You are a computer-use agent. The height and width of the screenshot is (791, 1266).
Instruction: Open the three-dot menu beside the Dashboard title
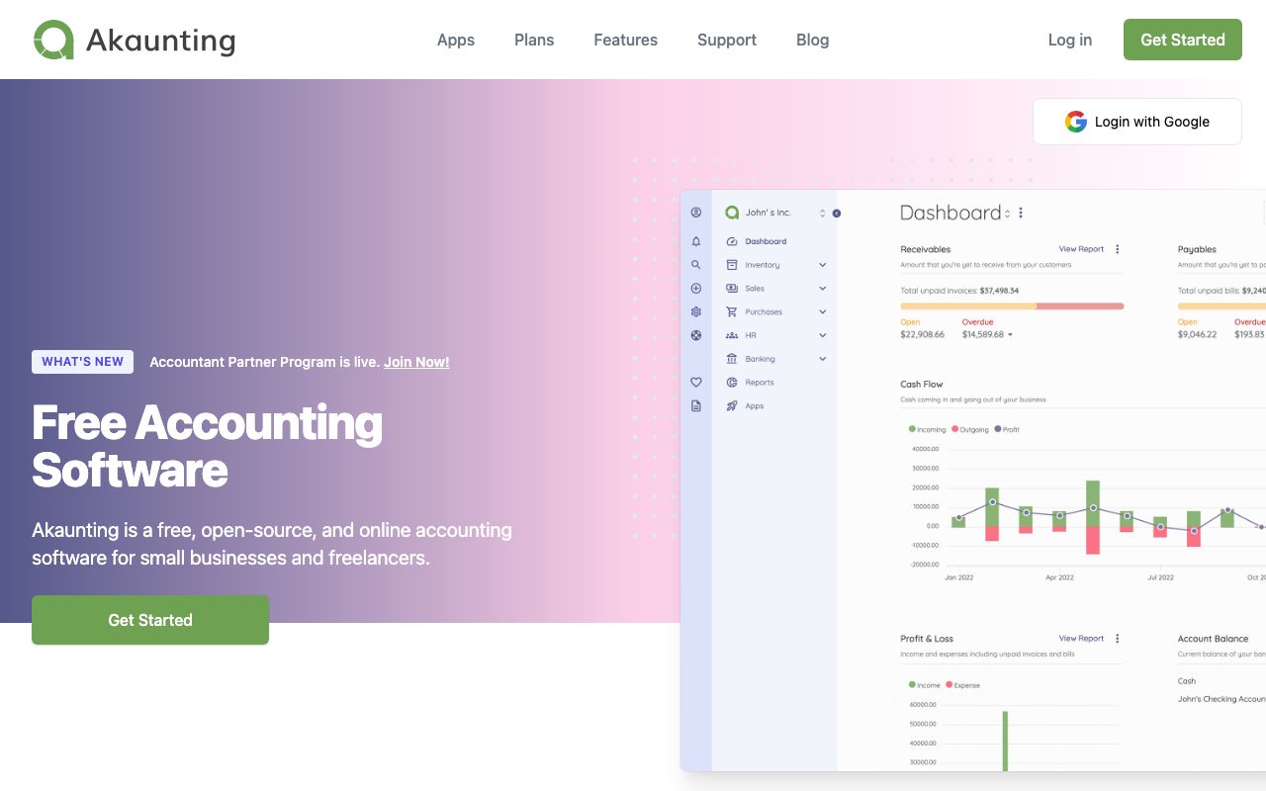pos(1021,213)
